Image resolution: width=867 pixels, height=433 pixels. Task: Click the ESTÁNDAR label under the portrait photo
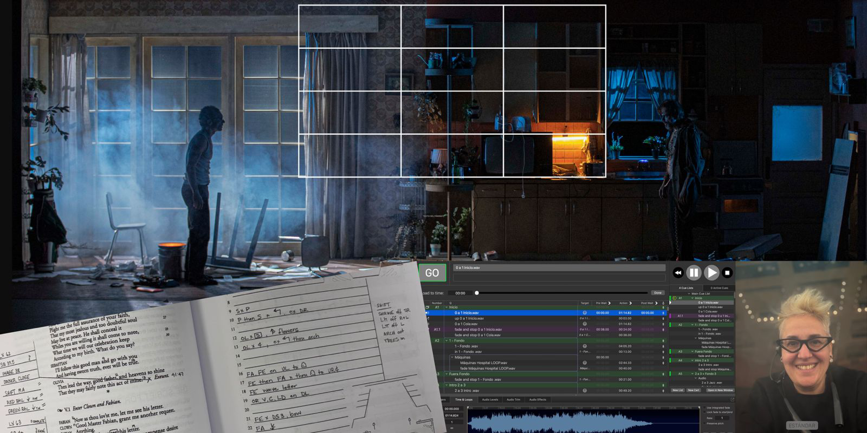click(802, 425)
